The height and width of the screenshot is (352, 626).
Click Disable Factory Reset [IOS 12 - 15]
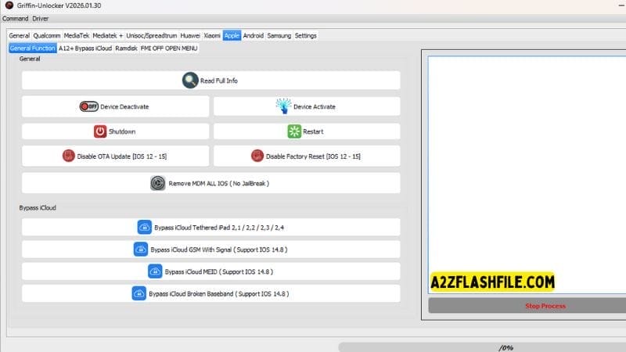307,156
